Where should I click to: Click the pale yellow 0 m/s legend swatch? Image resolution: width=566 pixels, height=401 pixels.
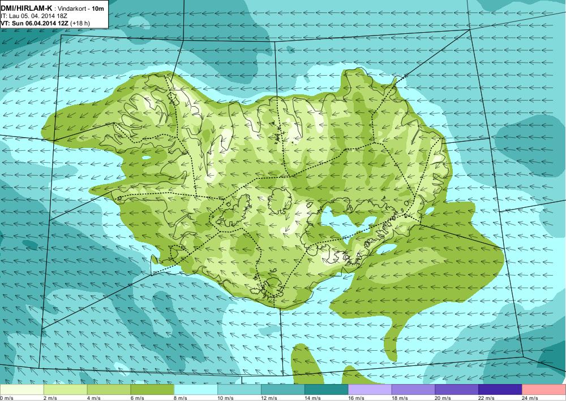point(22,390)
